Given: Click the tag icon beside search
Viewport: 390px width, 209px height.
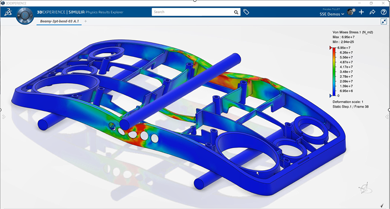Looking at the screenshot, I should [x=246, y=12].
